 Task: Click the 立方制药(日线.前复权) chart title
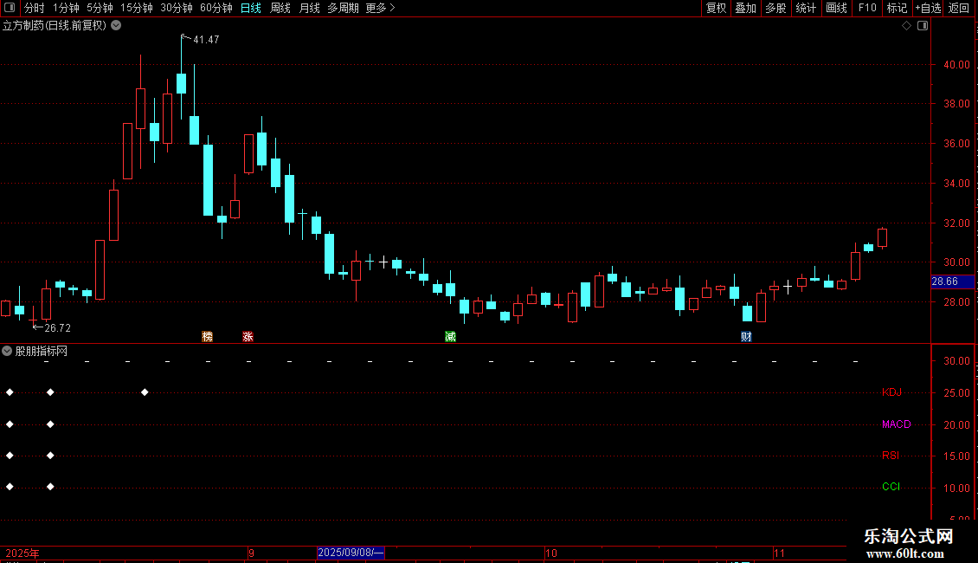click(x=55, y=26)
